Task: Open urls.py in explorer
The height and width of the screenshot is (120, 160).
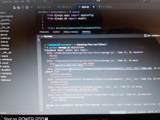Action: 5,63
